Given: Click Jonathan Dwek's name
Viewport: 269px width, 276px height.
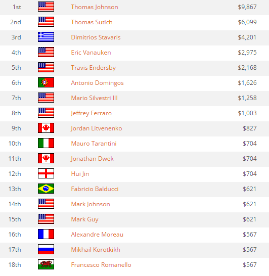Looking at the screenshot, I should point(92,159).
